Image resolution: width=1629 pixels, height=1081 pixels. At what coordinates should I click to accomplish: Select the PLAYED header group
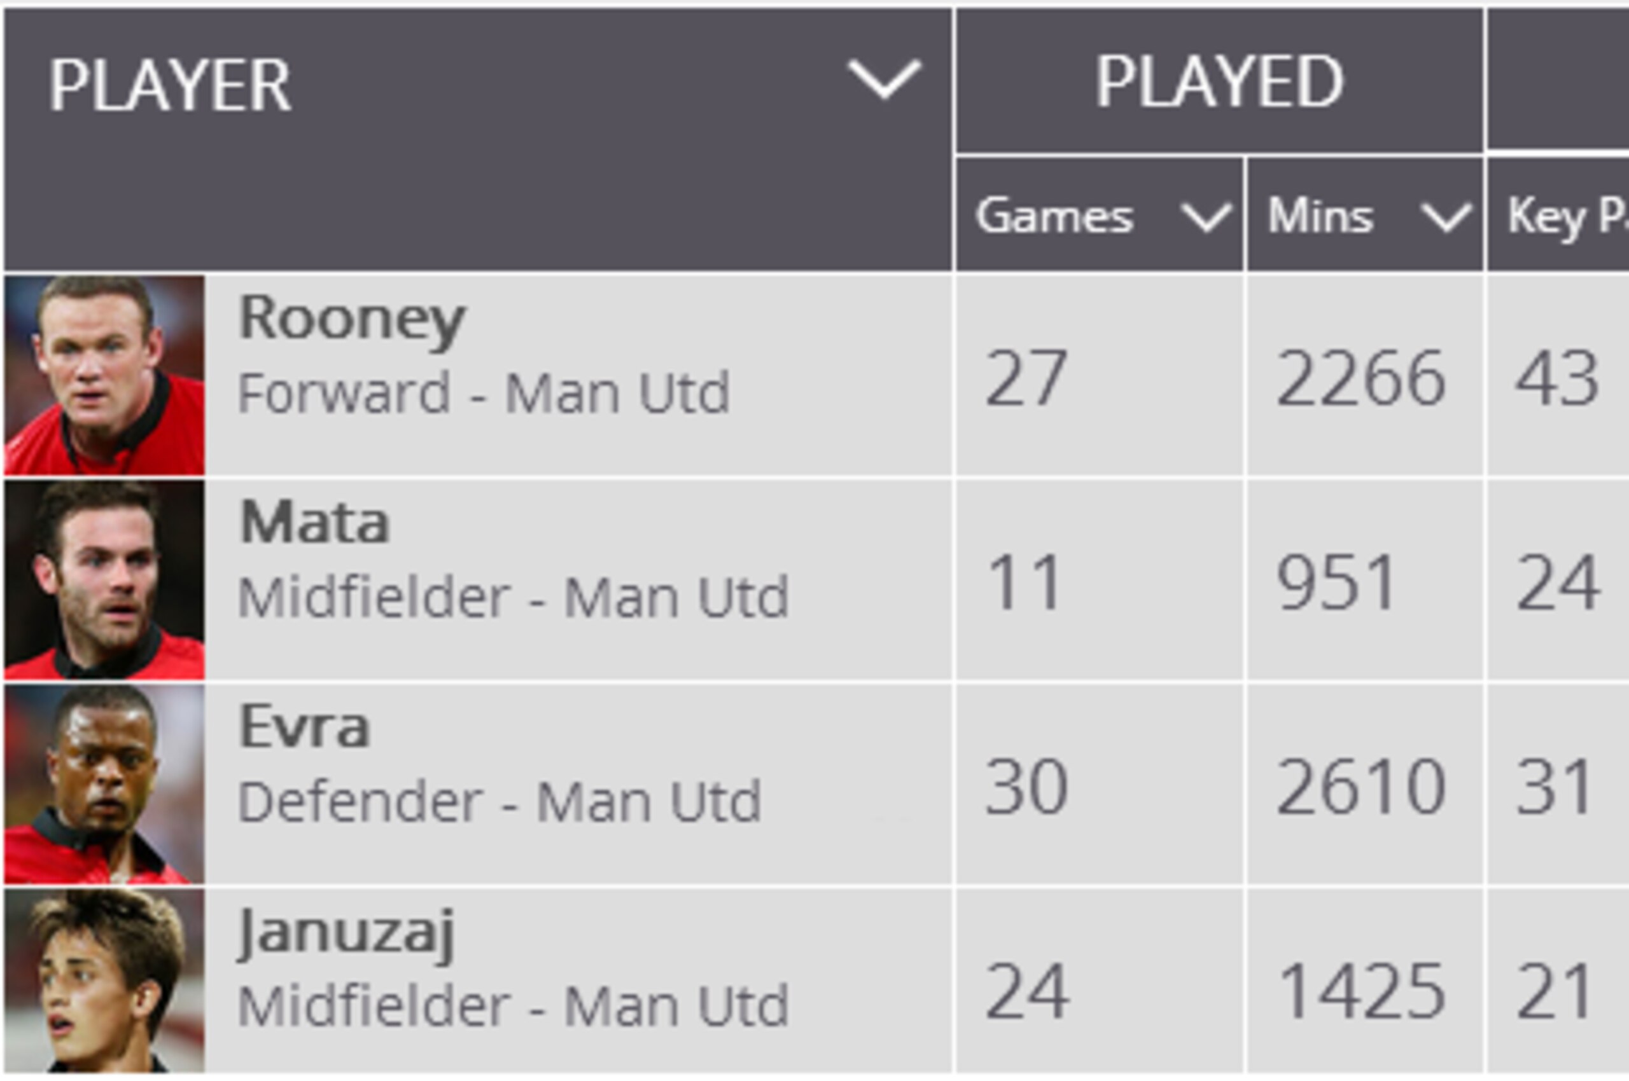click(x=1219, y=81)
